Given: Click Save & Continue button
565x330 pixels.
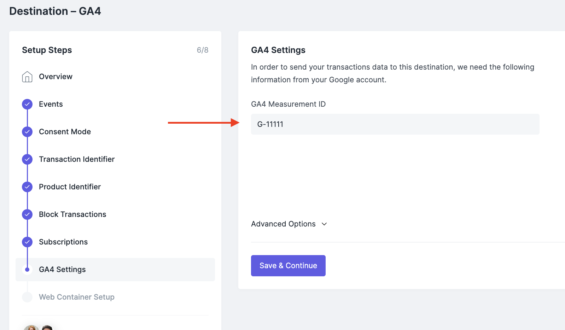Looking at the screenshot, I should click(288, 266).
